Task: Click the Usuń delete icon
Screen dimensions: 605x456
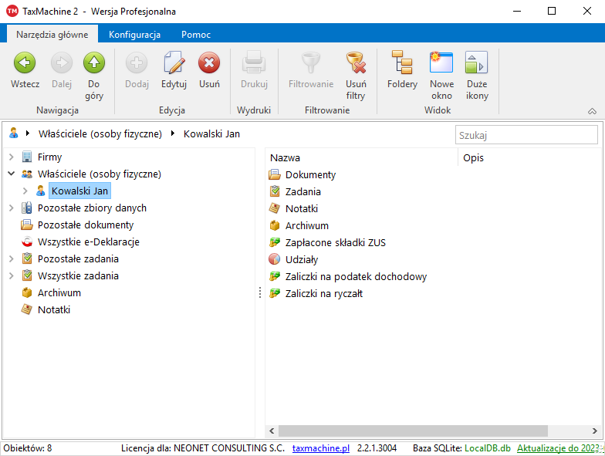Action: point(209,63)
